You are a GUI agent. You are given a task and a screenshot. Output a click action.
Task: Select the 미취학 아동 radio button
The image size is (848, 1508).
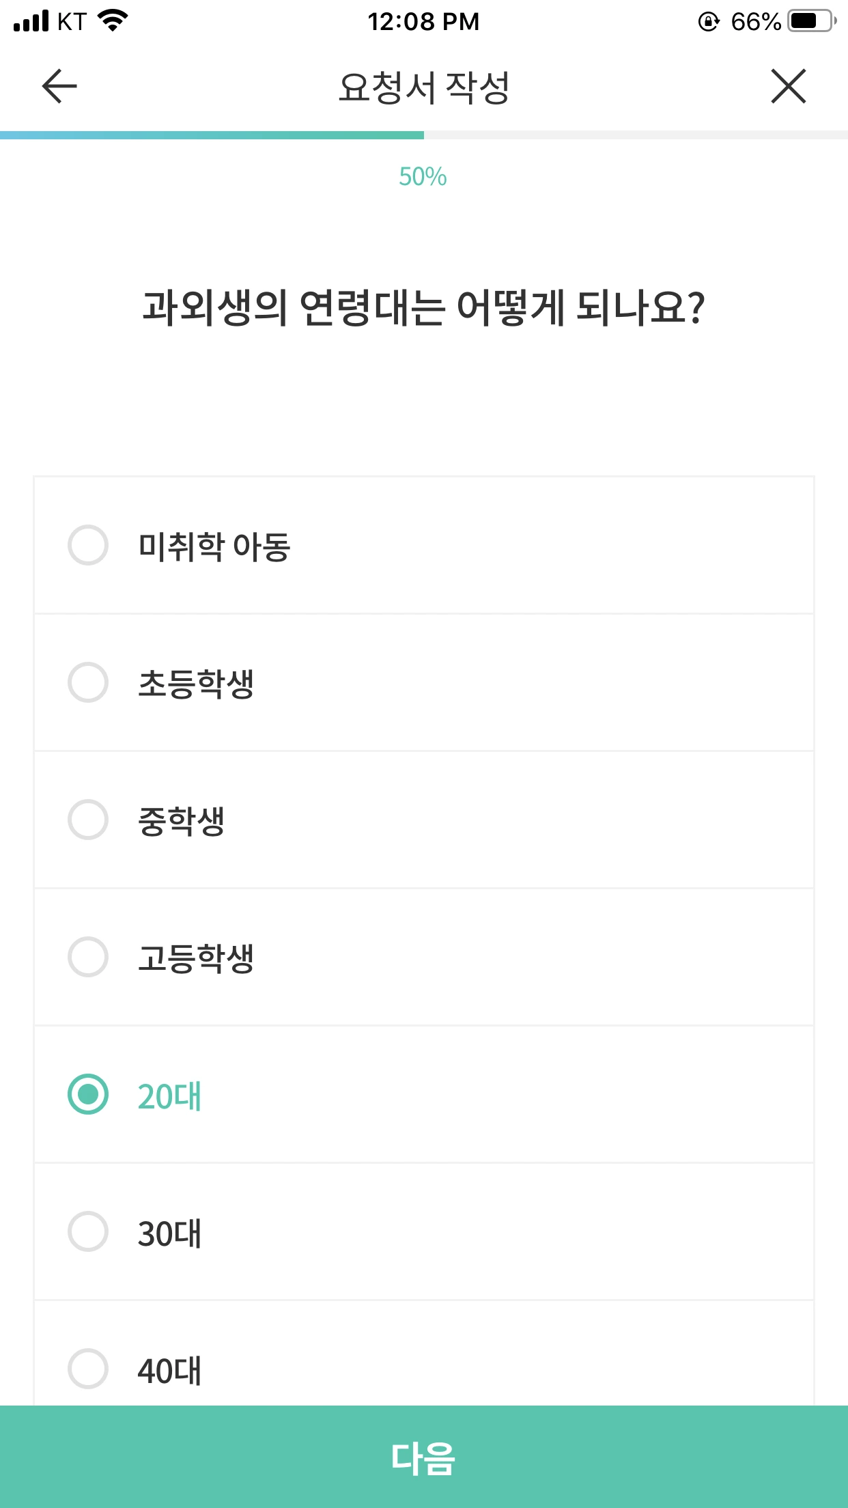coord(88,545)
